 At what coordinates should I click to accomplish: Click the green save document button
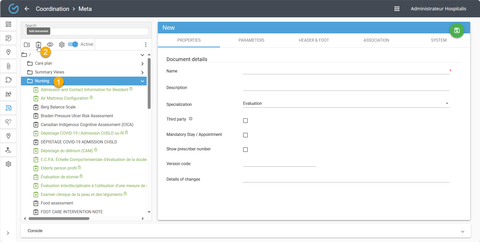(x=457, y=30)
